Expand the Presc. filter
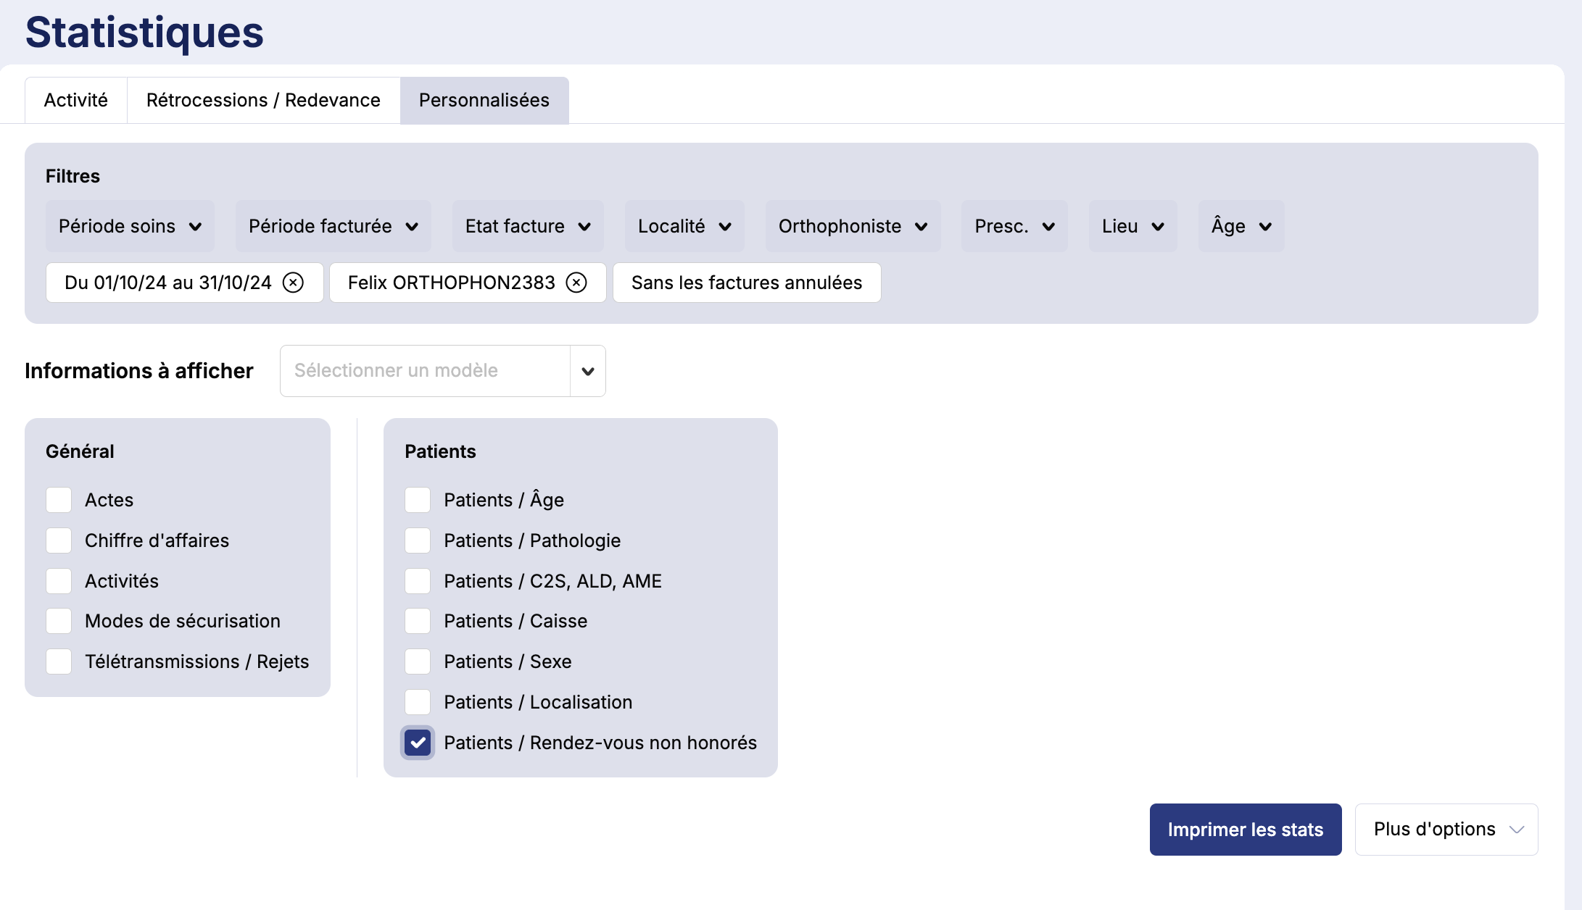 pos(1014,226)
